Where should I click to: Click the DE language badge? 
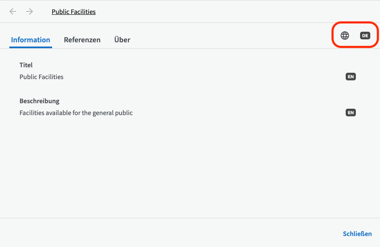(365, 36)
